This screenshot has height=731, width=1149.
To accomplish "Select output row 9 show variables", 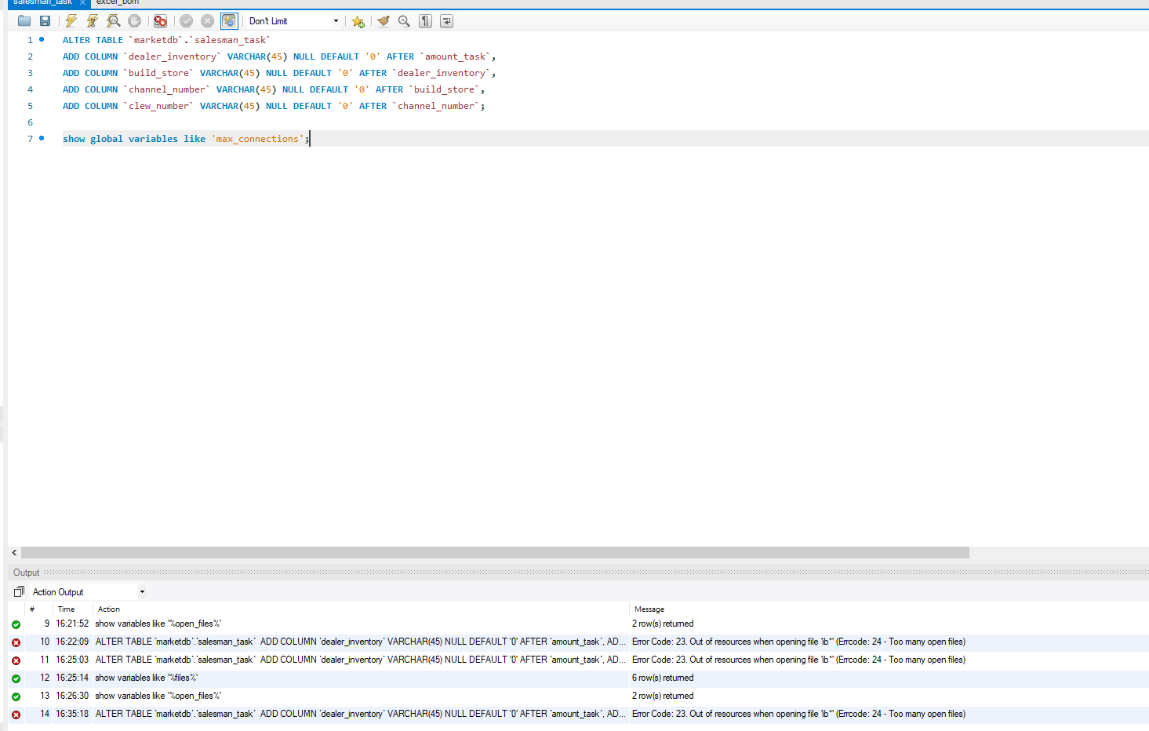I will click(579, 624).
